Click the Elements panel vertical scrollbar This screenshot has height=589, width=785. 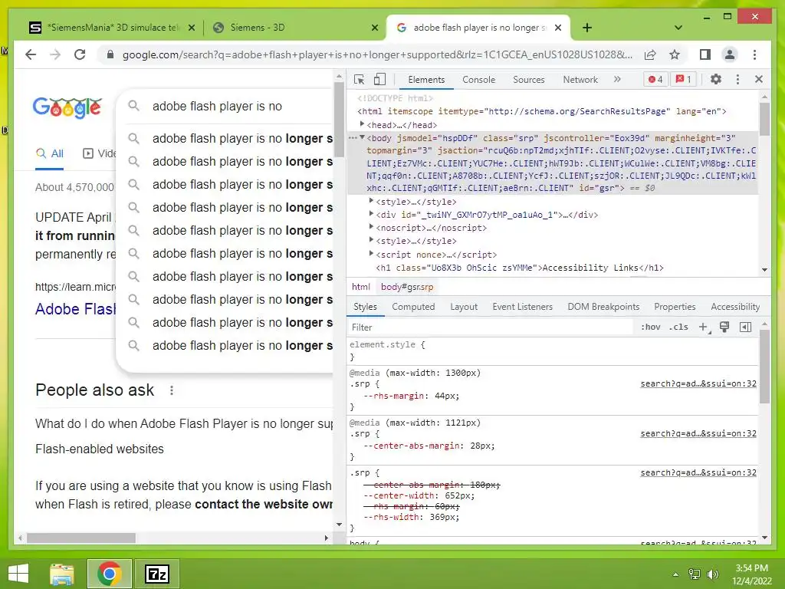764,119
